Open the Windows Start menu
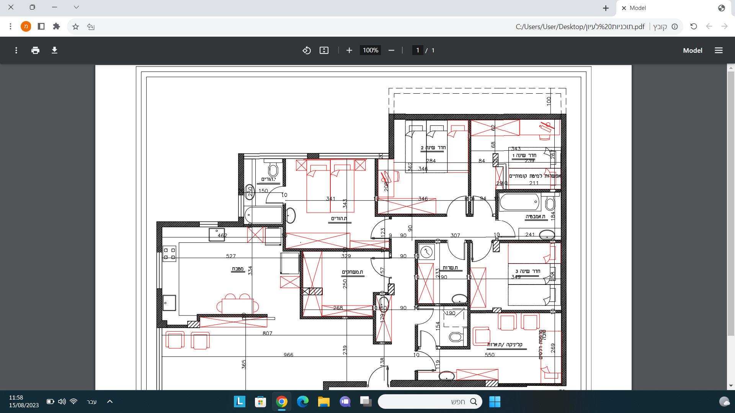 coord(495,402)
